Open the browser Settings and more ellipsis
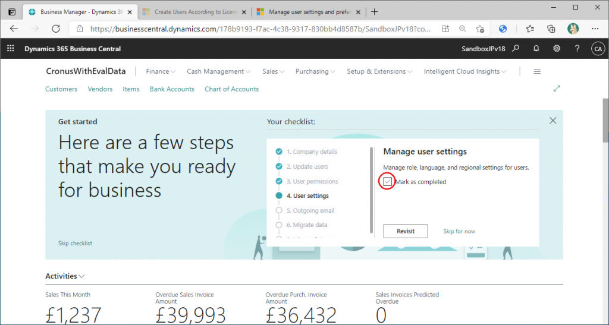609x325 pixels. tap(595, 29)
